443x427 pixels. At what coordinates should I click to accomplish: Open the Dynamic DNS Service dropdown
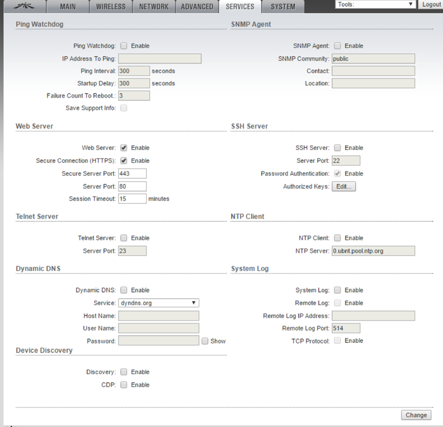tap(158, 303)
